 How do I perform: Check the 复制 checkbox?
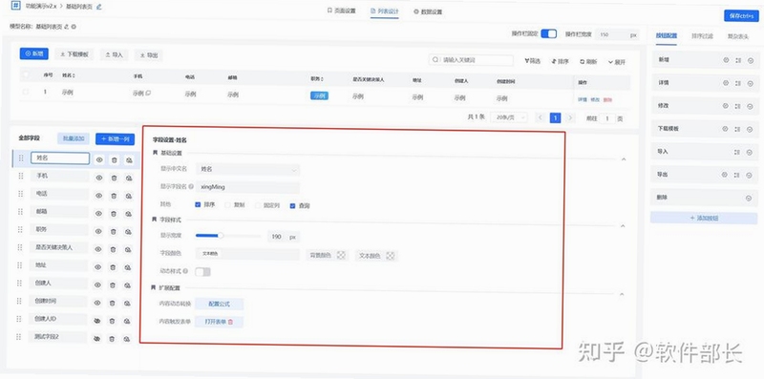[x=227, y=205]
